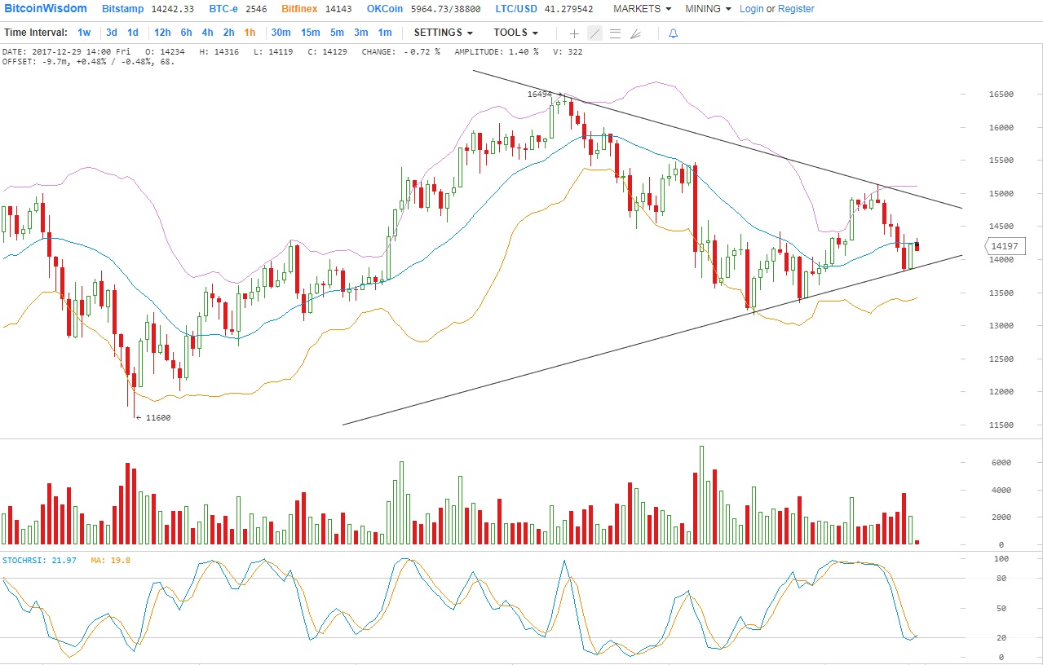1043x665 pixels.
Task: Click the Register link
Action: click(796, 9)
